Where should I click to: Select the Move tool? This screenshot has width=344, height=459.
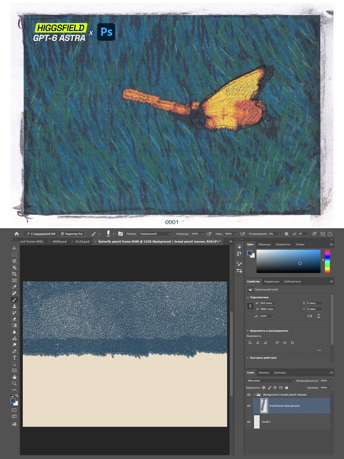(x=15, y=248)
